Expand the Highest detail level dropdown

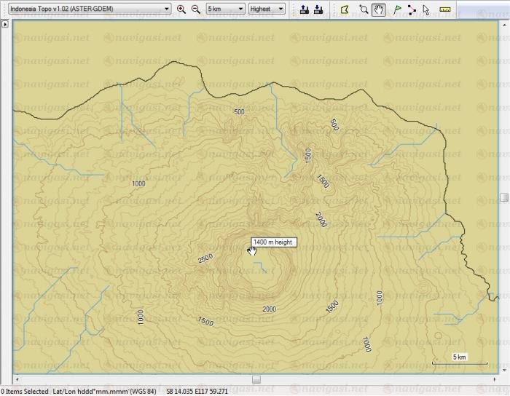click(x=281, y=9)
